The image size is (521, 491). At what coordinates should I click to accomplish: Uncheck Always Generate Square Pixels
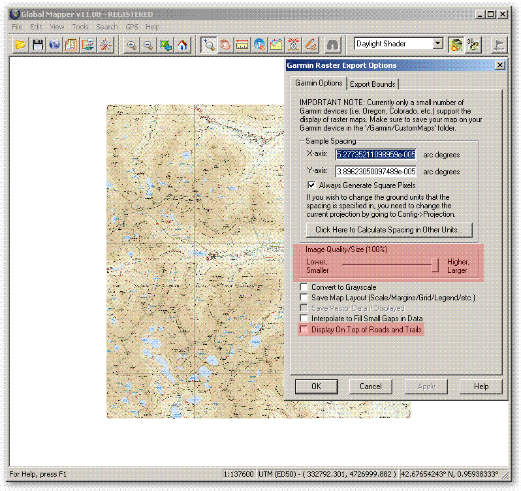(311, 185)
